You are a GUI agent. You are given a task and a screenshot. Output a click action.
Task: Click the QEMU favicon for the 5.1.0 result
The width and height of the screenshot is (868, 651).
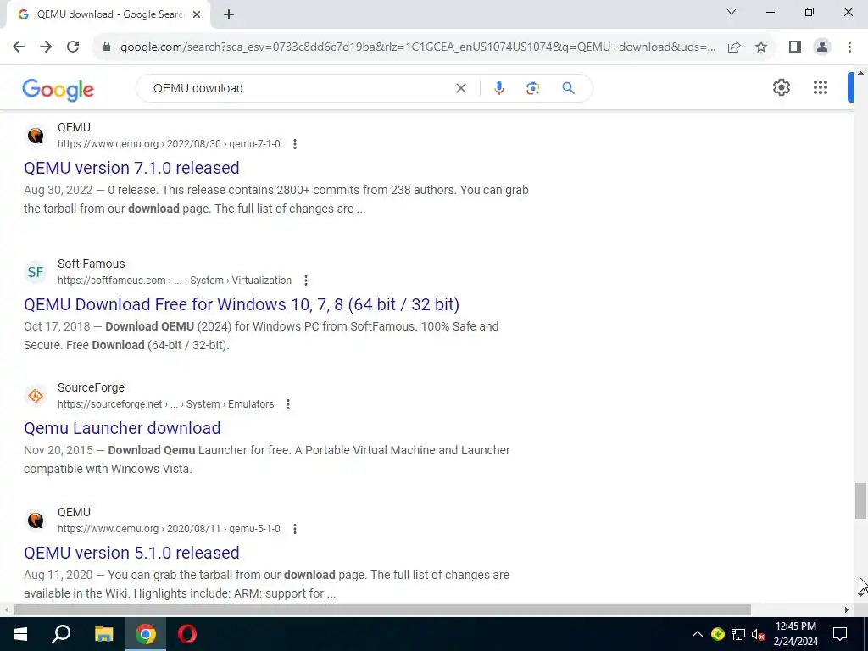(x=36, y=520)
